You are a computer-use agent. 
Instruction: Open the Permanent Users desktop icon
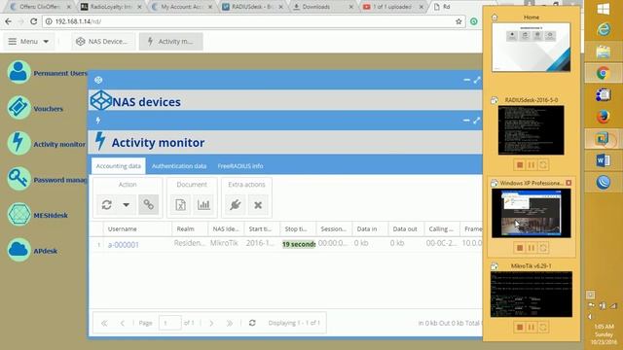click(x=18, y=72)
